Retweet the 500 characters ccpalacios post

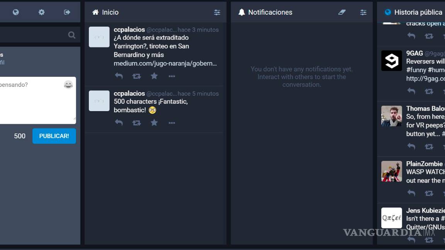coord(136,122)
